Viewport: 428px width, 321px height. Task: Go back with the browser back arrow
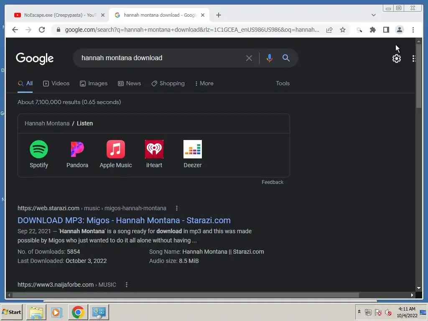(x=15, y=30)
